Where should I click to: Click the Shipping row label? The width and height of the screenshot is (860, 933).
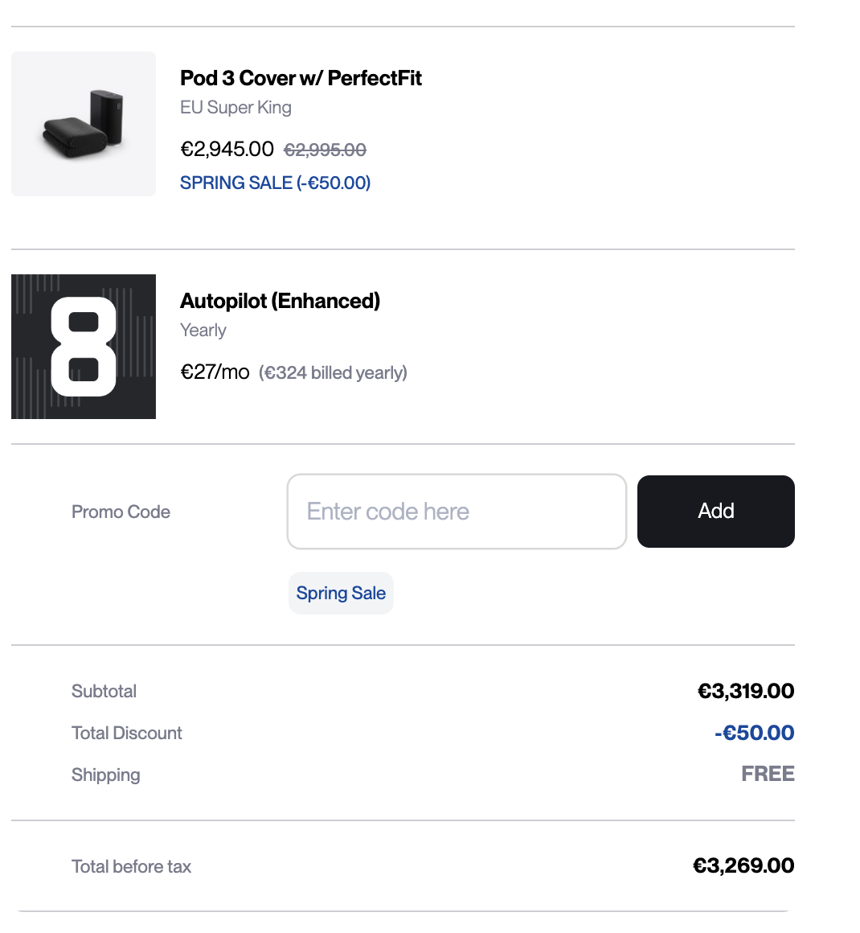105,775
